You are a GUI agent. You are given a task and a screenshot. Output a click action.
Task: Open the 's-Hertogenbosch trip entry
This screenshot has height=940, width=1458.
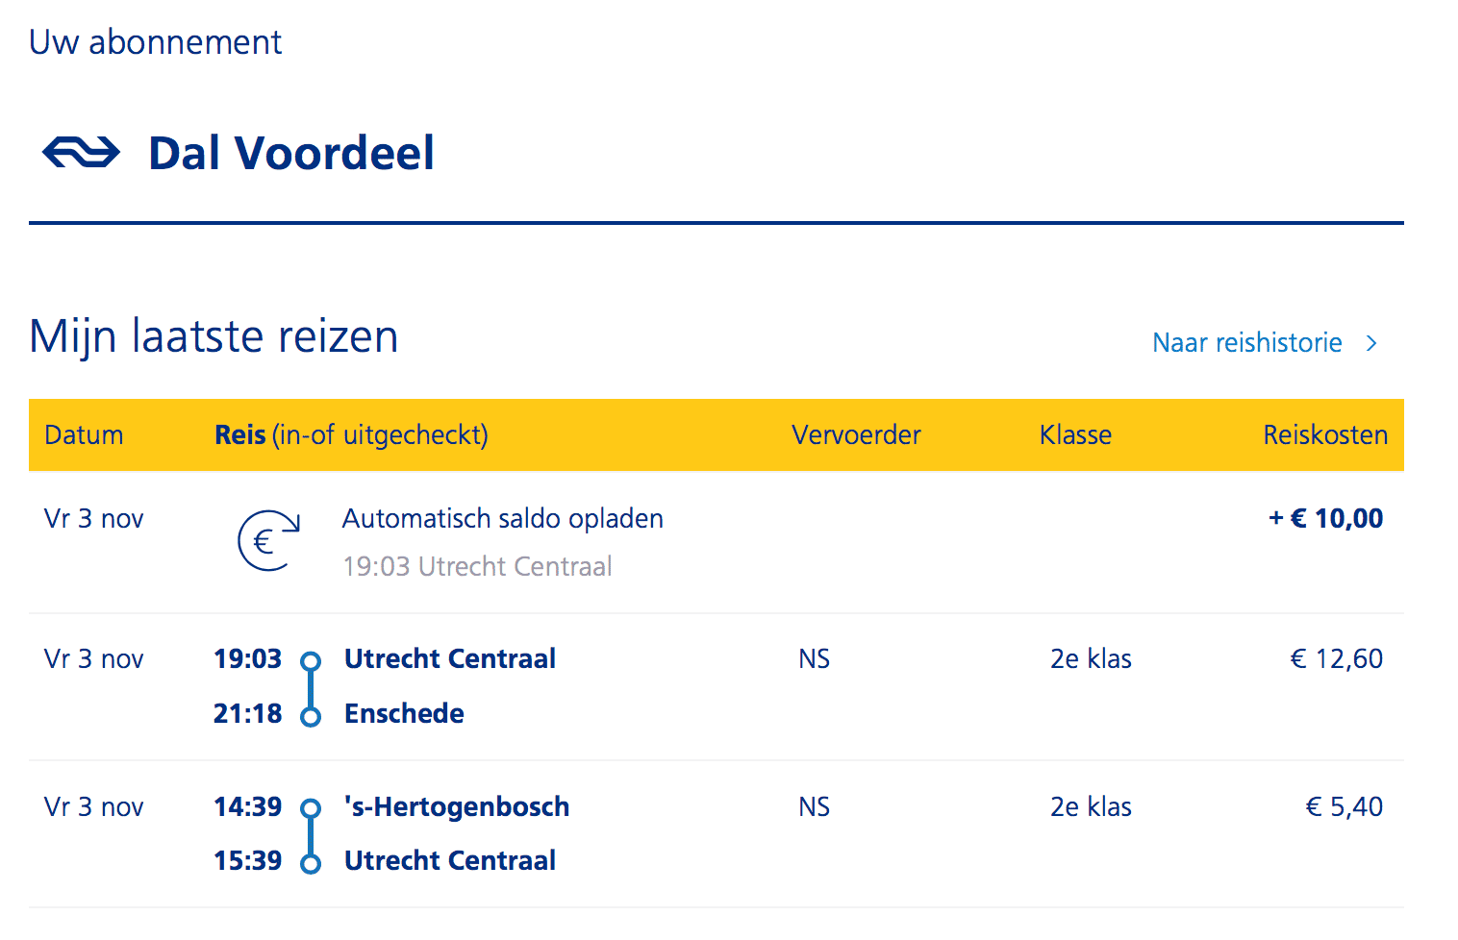[x=457, y=807]
